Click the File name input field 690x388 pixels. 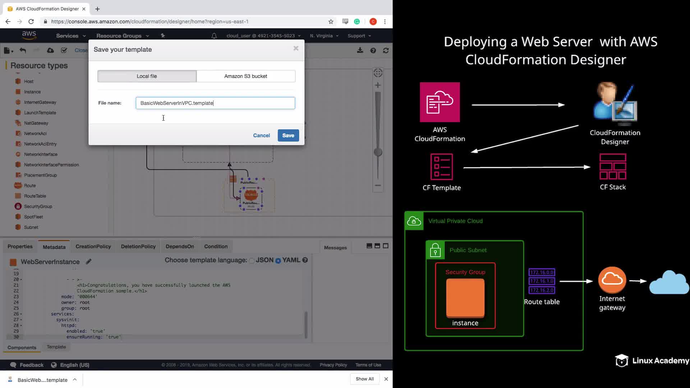point(215,103)
